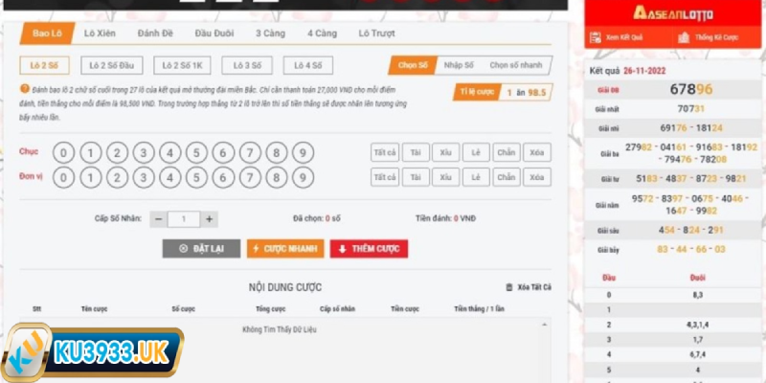The width and height of the screenshot is (766, 383).
Task: Click Tài for the Chục row
Action: pos(416,152)
